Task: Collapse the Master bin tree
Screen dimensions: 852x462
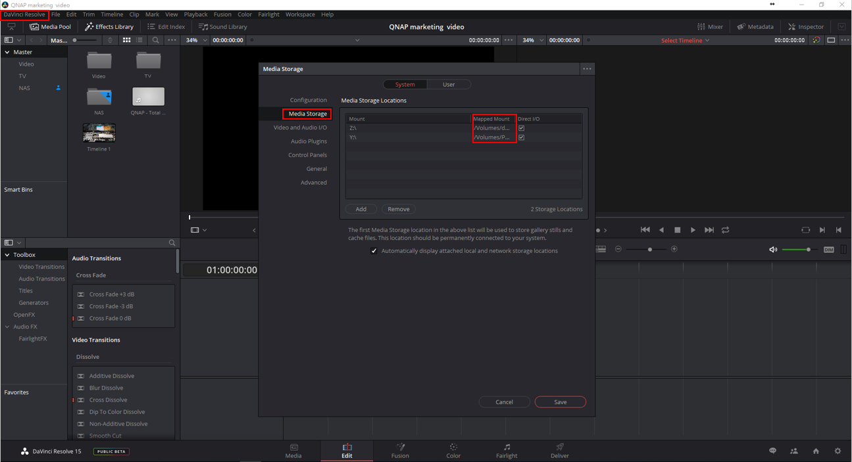Action: [x=7, y=52]
